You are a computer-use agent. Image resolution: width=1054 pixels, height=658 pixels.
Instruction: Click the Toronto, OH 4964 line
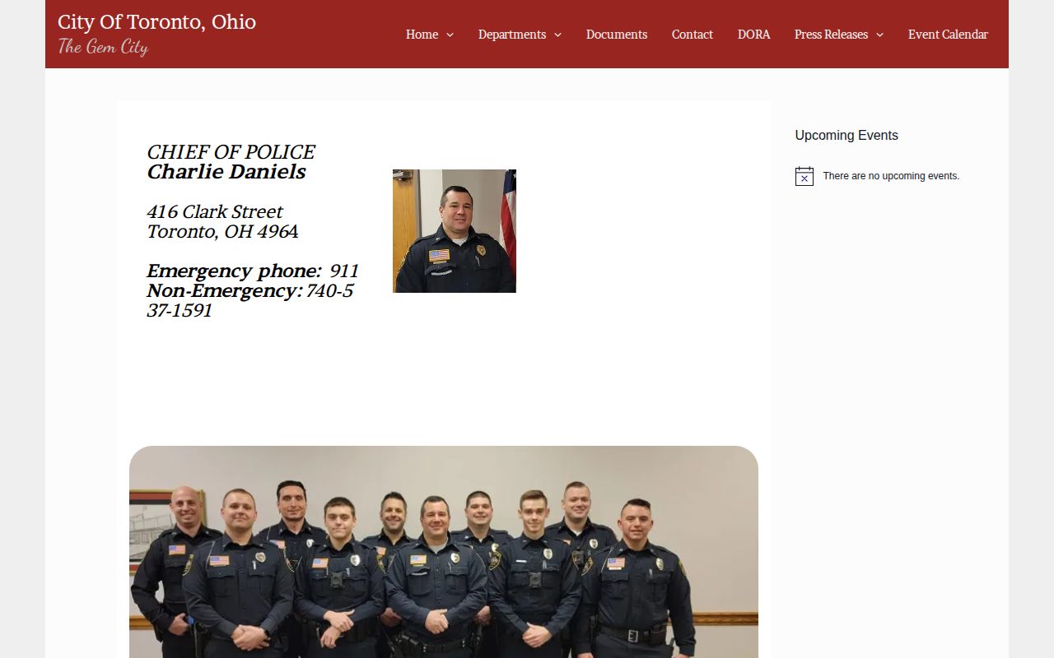222,231
